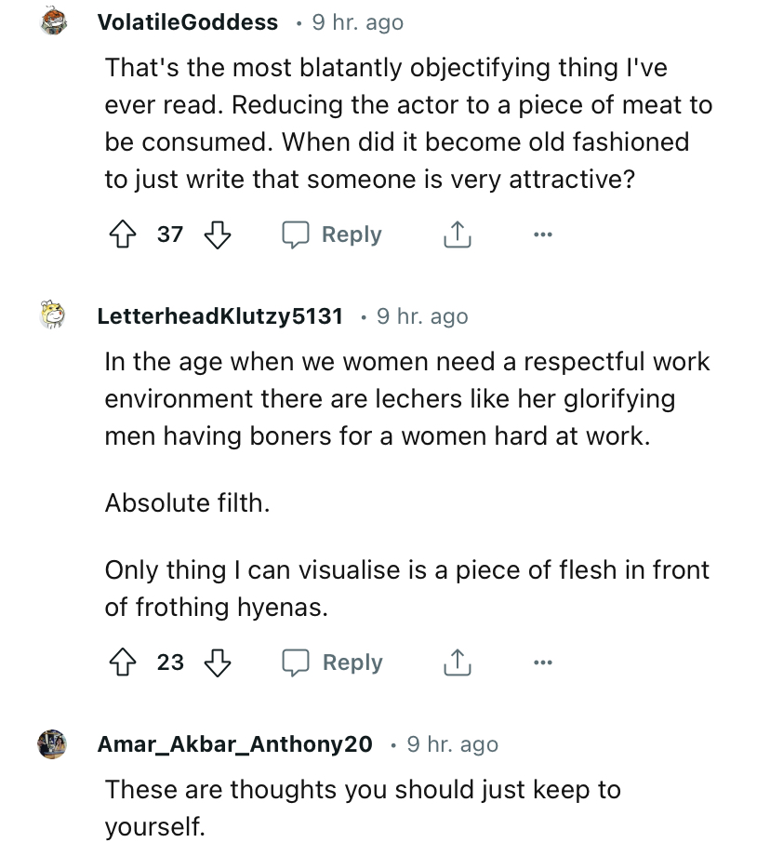This screenshot has width=770, height=856.
Task: Reply to LetterheadKlutzy5131's comment
Action: [x=333, y=662]
